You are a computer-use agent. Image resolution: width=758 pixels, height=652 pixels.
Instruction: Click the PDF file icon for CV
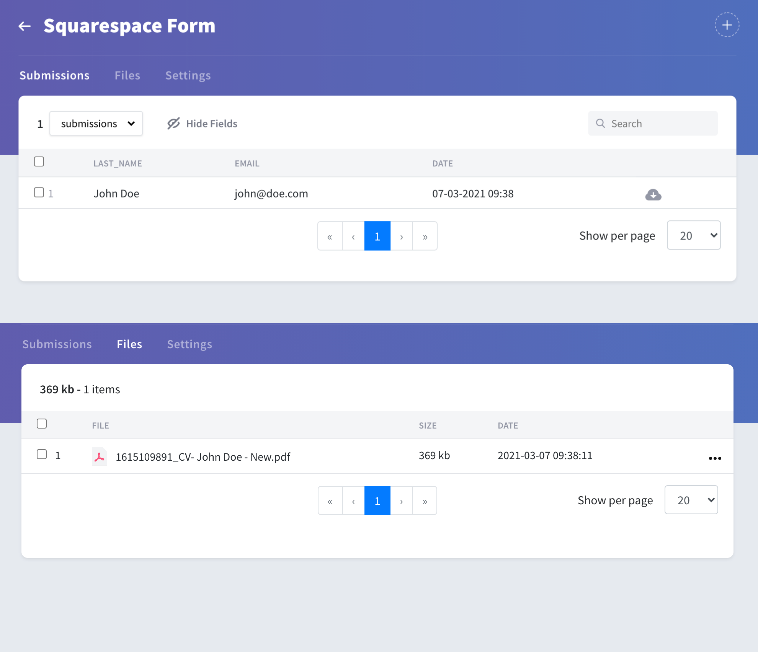click(99, 456)
